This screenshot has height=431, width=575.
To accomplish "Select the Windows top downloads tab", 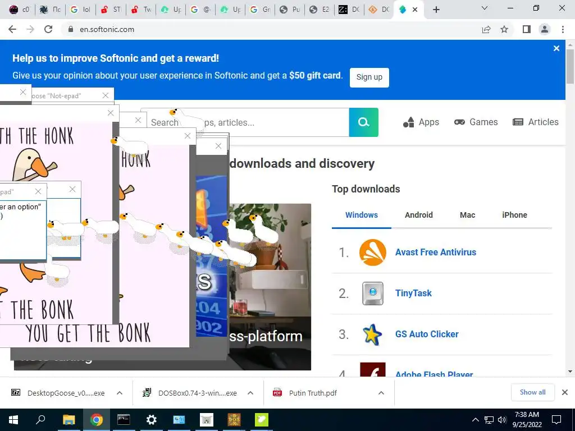I will point(362,215).
